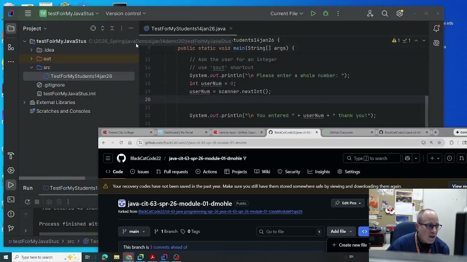Open the AI Assistant spiral icon
Screen dimensions: 467x262
(x=436, y=43)
